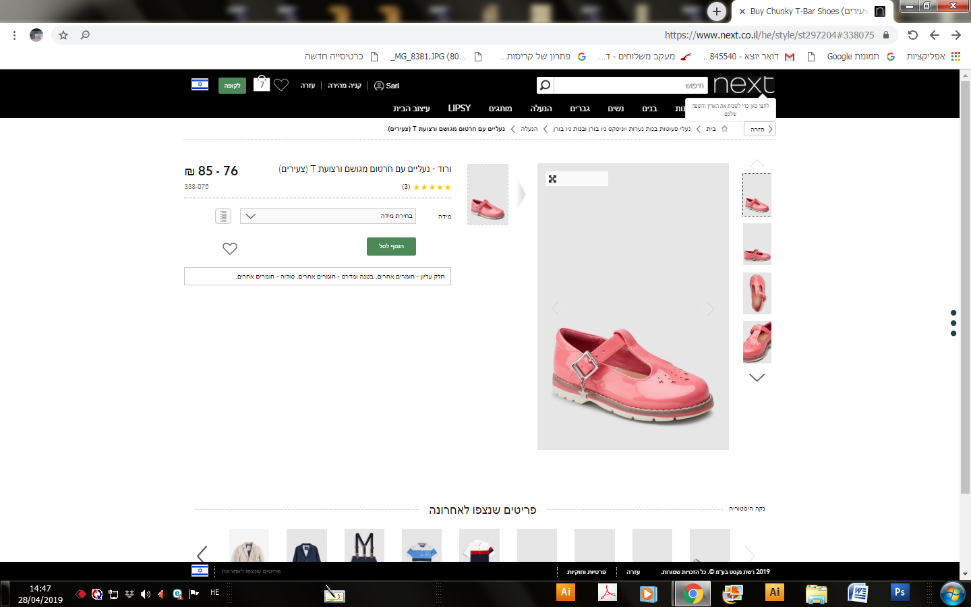This screenshot has height=607, width=971.
Task: Click the star rating with 3 reviews
Action: (426, 187)
